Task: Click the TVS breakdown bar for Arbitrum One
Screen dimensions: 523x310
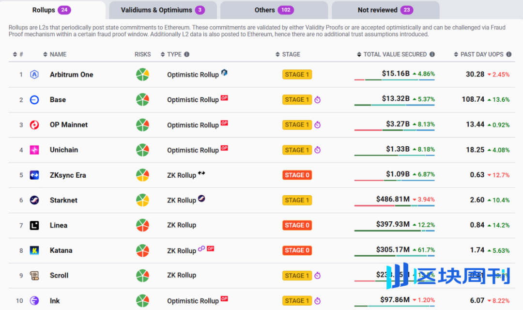Action: pyautogui.click(x=394, y=80)
